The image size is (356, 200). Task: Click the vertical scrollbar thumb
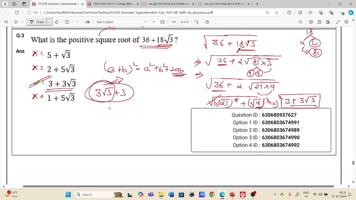pos(353,163)
